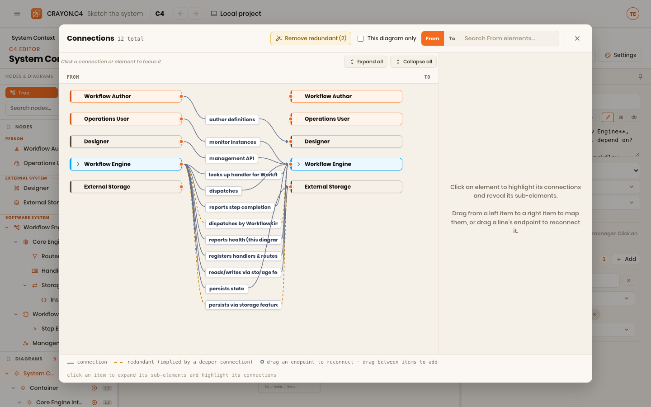Screen dimensions: 651x407
Task: Expand Workflow Engine in To column
Action: tap(299, 164)
